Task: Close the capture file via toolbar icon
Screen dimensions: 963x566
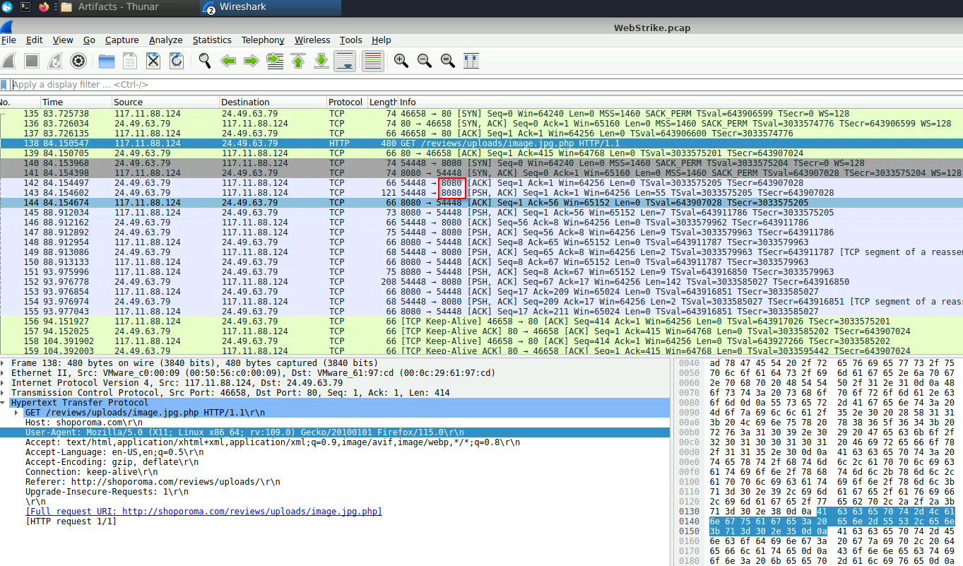Action: click(153, 61)
